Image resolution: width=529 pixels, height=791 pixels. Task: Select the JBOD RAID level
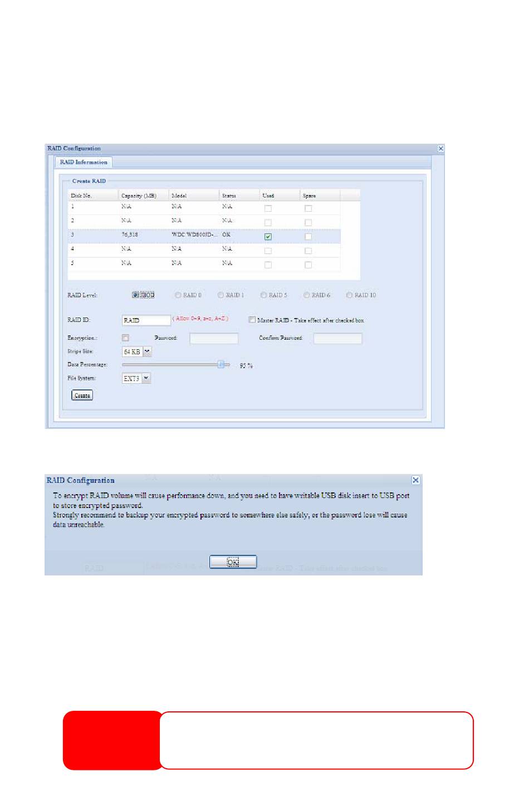[x=135, y=295]
